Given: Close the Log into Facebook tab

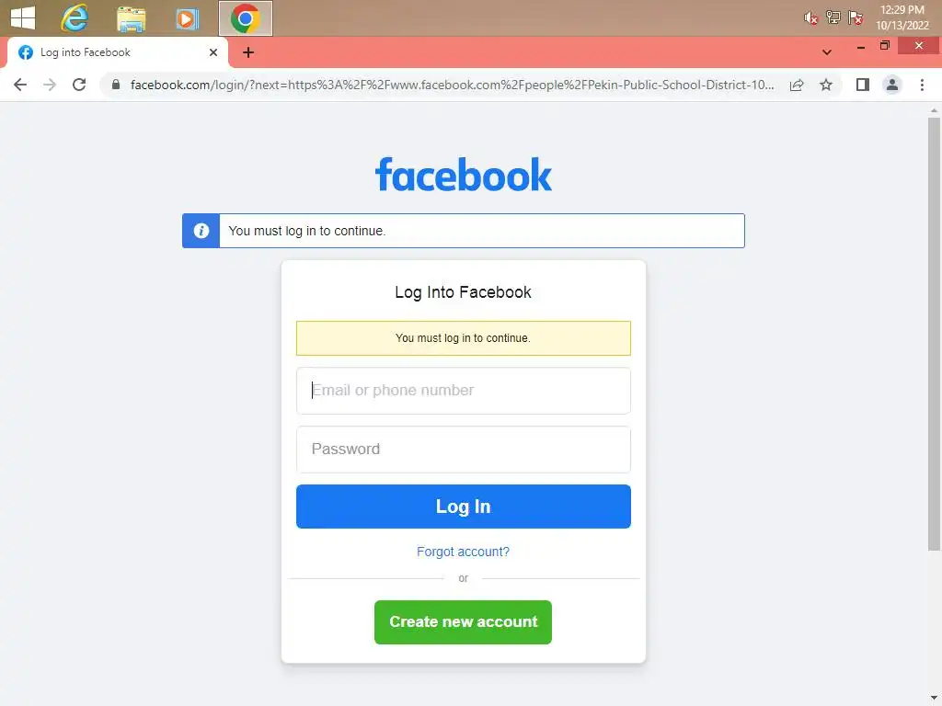Looking at the screenshot, I should 213,52.
